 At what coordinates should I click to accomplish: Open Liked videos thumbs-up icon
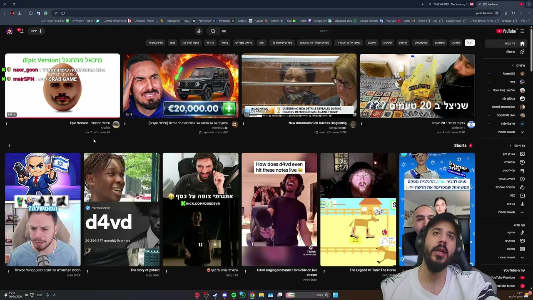pyautogui.click(x=522, y=187)
